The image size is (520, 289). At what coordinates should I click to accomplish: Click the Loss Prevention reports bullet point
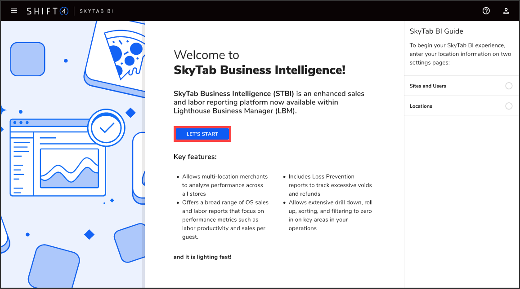(329, 185)
